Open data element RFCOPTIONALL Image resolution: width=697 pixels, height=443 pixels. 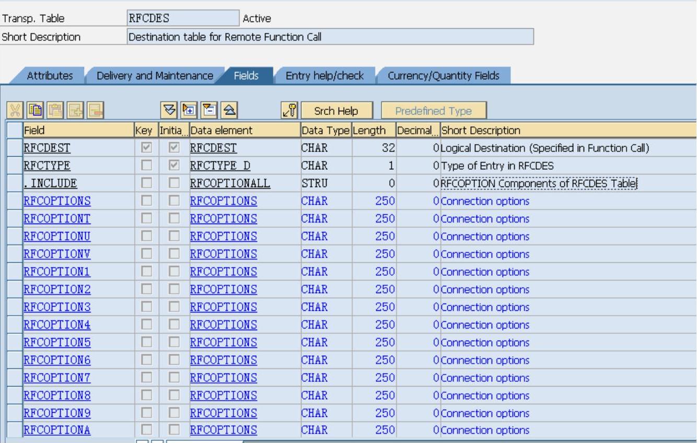point(230,183)
